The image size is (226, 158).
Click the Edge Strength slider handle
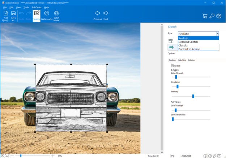click(176, 77)
